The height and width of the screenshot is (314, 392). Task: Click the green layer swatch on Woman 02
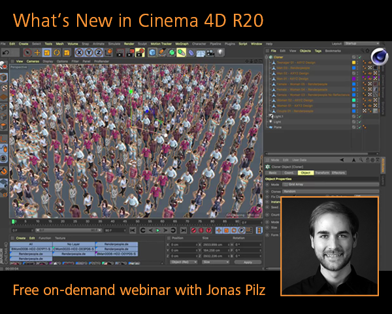353,100
